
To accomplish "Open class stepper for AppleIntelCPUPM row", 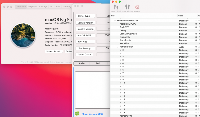I will pos(196,24).
